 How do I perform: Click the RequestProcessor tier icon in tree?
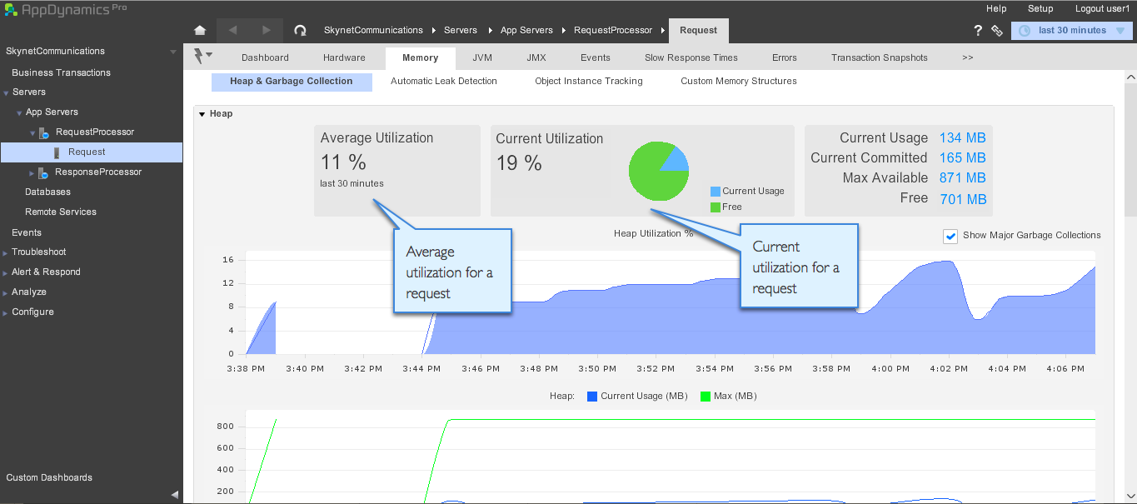click(43, 132)
